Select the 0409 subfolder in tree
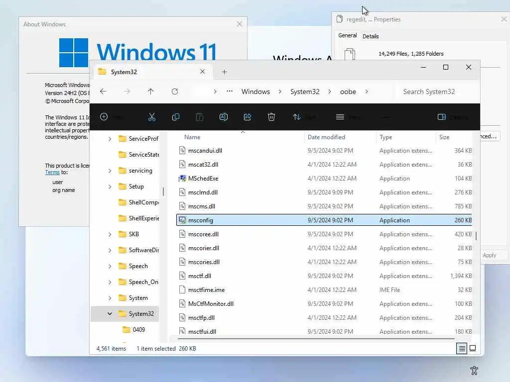The height and width of the screenshot is (382, 510). (134, 330)
